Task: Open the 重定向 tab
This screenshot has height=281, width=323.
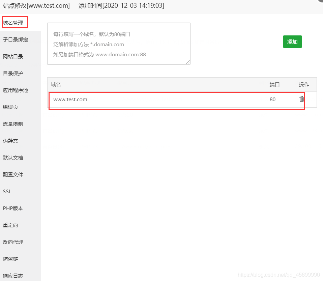Action: 10,225
